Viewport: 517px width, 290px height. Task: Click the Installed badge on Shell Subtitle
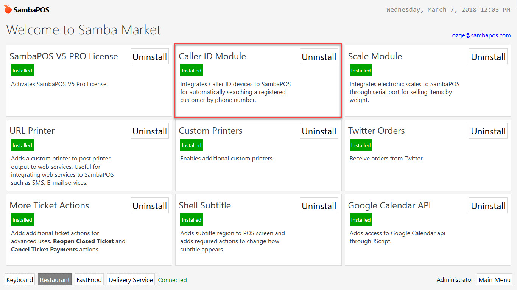191,219
